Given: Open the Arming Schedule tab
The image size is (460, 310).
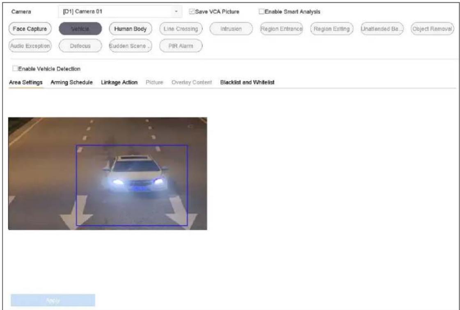Looking at the screenshot, I should [x=71, y=83].
